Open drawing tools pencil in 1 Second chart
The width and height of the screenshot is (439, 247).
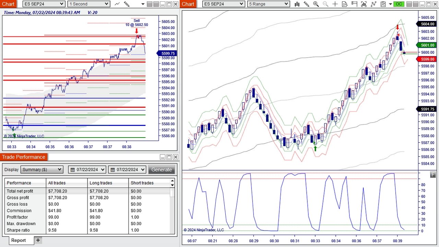(127, 4)
